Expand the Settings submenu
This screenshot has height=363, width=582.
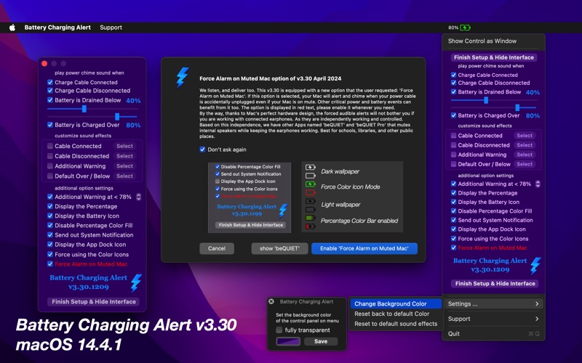493,303
